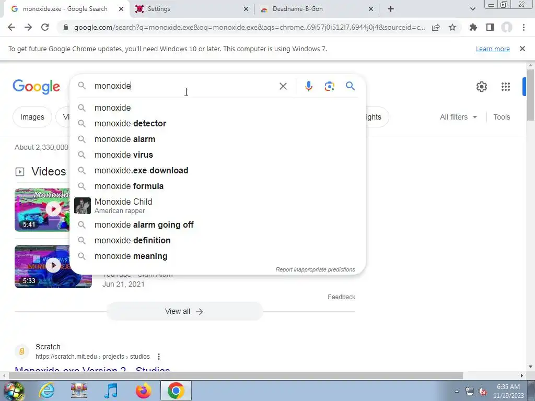This screenshot has width=535, height=401.
Task: Click the Feedback link under videos
Action: (x=342, y=297)
